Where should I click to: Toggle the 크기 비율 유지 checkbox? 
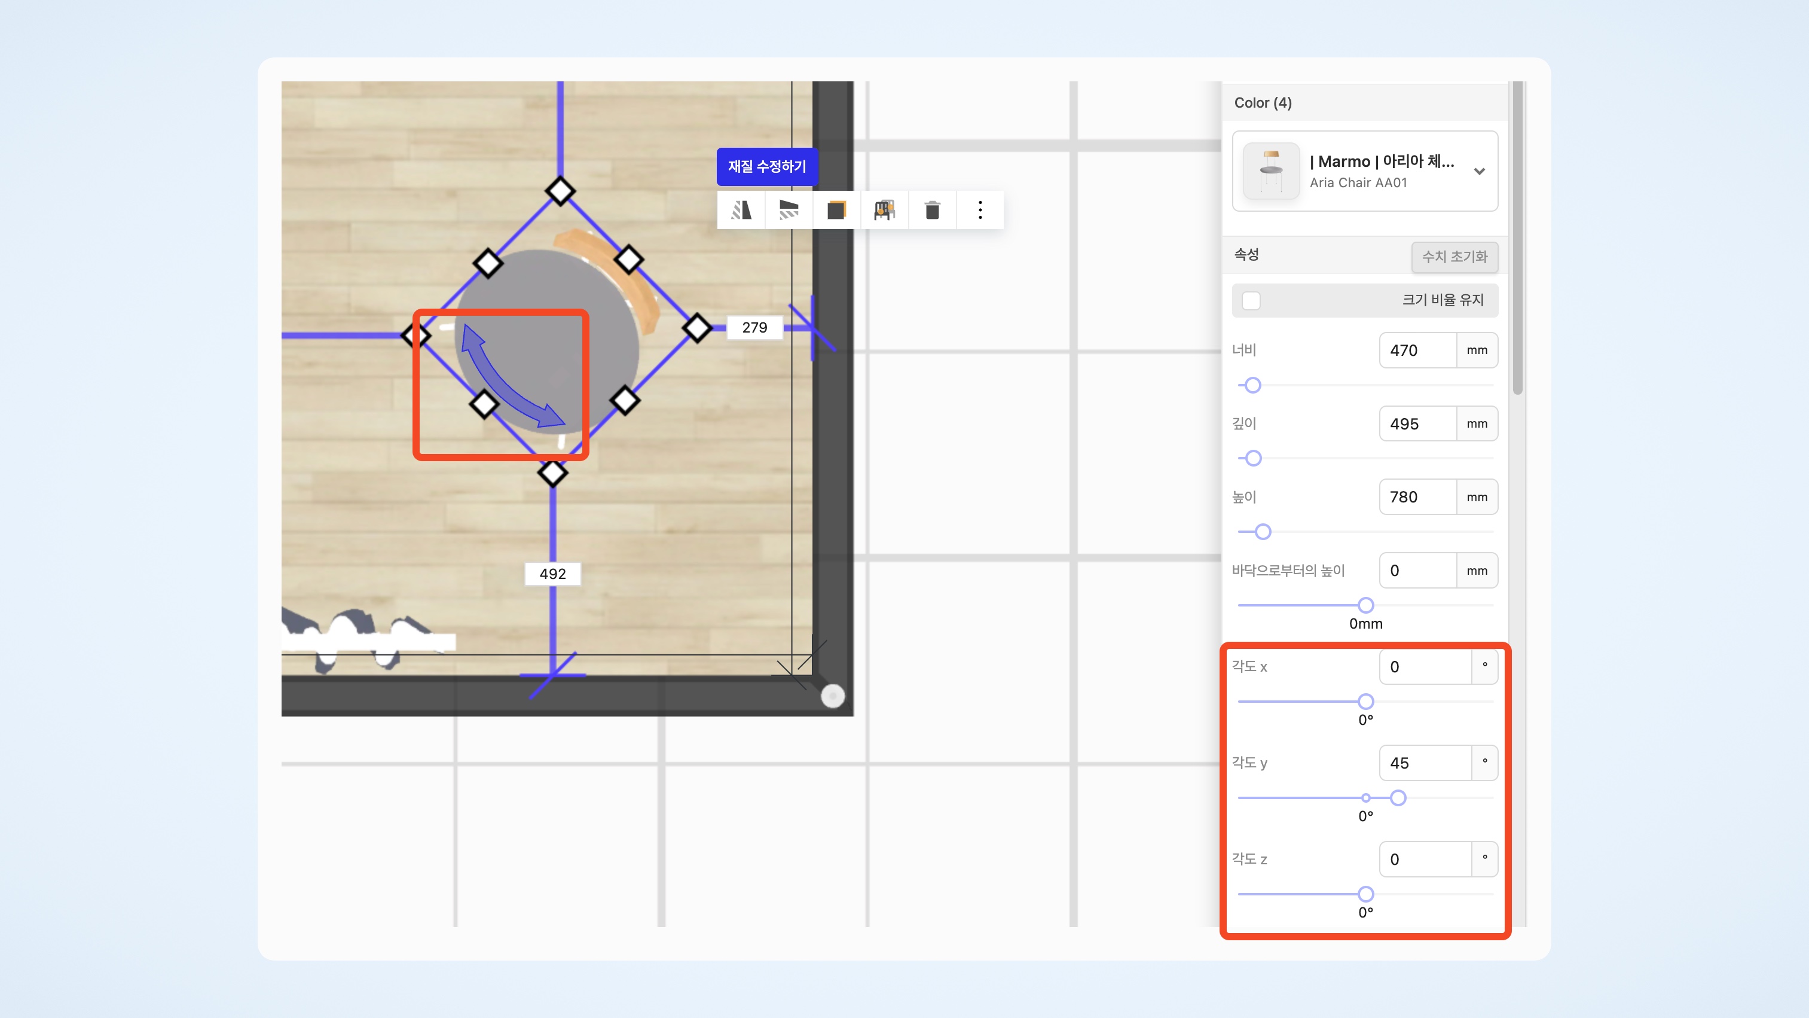pos(1251,300)
